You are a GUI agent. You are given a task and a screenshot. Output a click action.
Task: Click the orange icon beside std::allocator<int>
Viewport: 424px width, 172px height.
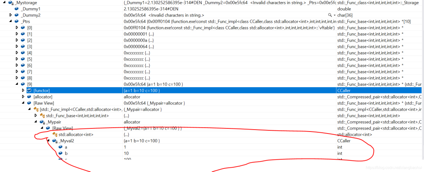tap(55, 134)
